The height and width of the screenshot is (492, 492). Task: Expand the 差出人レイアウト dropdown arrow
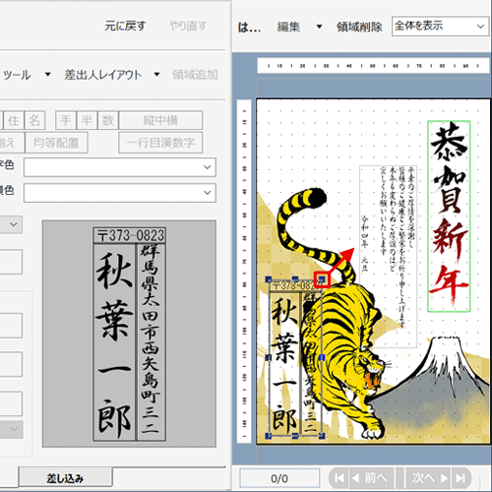(x=156, y=75)
